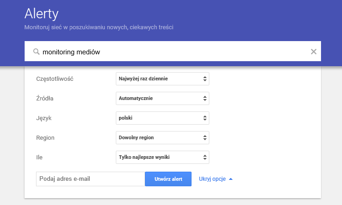This screenshot has height=205, width=342.
Task: Click the up-down arrows in the Język selector
Action: click(x=205, y=118)
